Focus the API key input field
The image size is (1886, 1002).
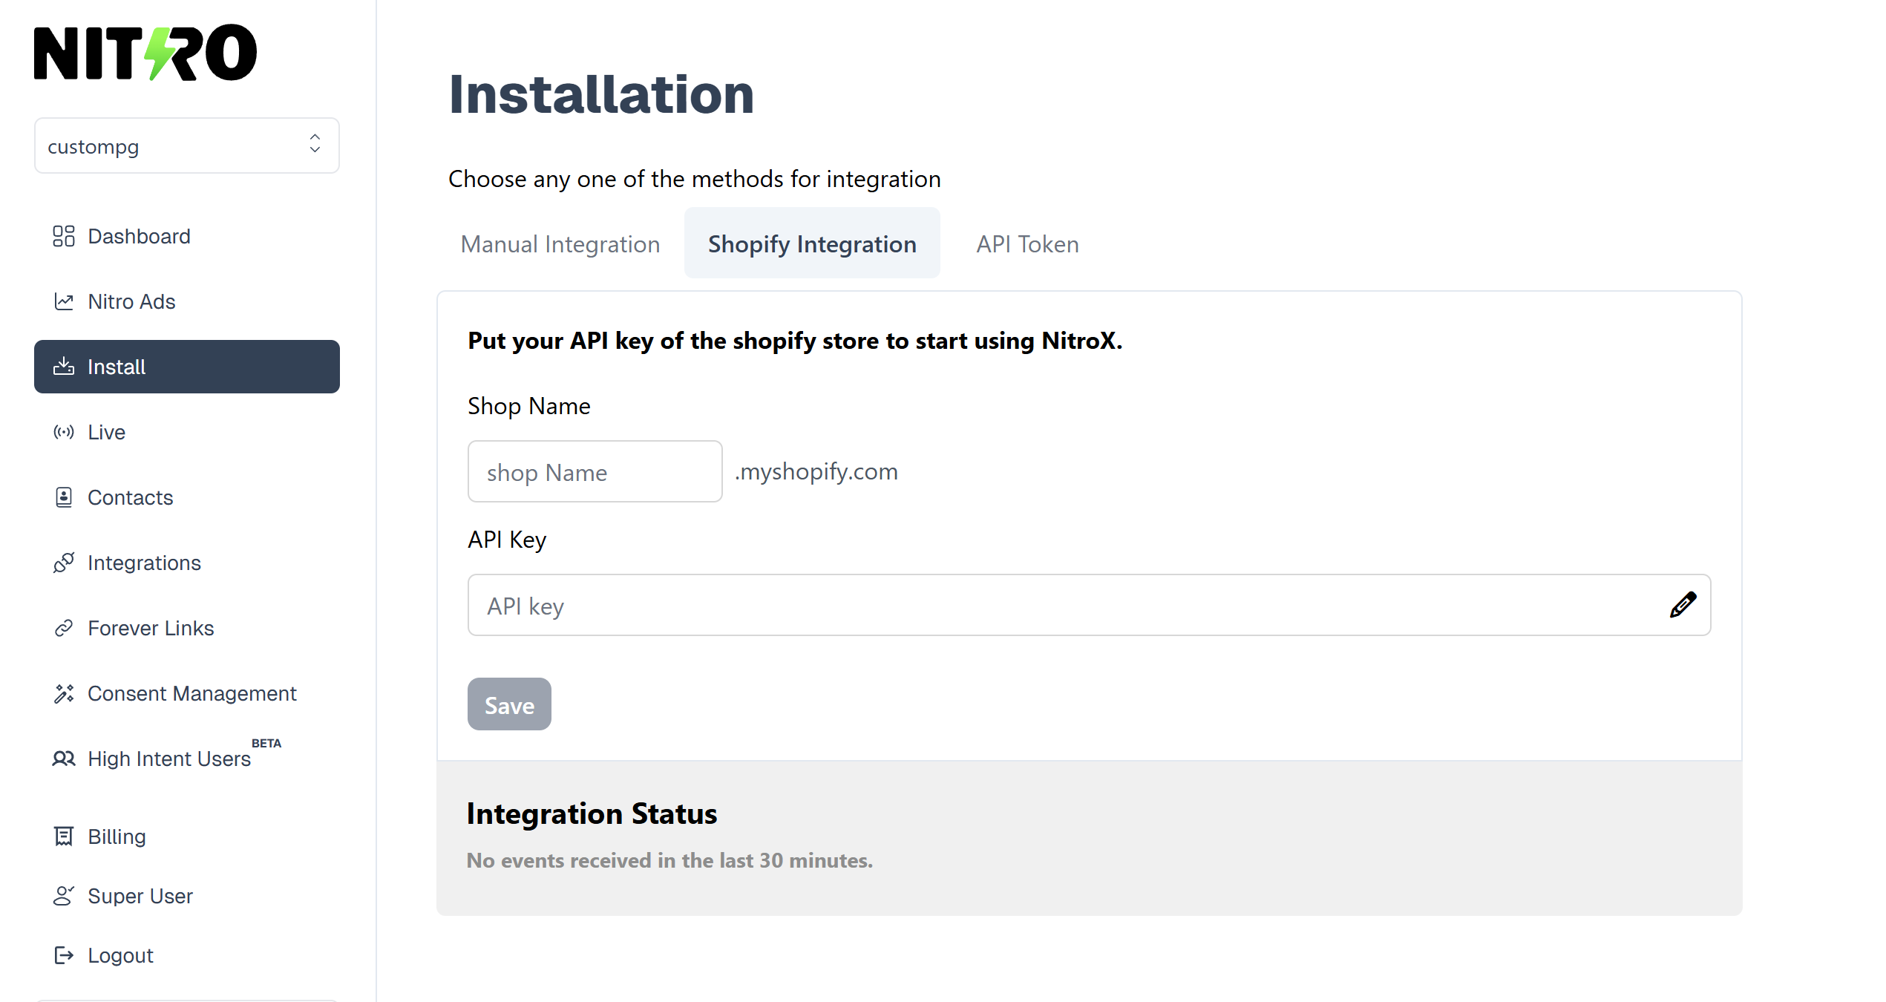point(1090,605)
